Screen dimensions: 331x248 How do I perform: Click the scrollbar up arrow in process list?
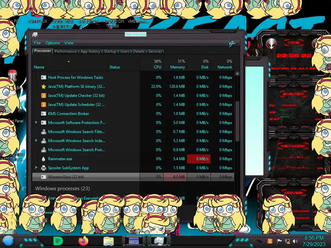point(237,74)
